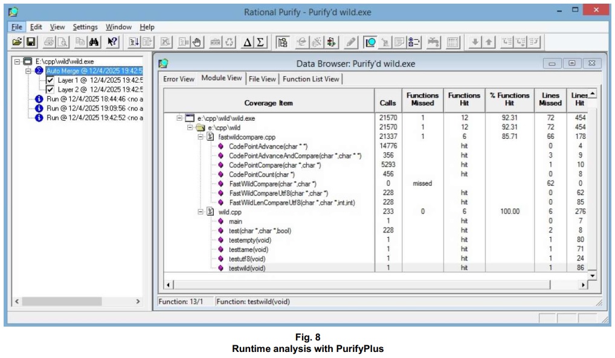This screenshot has width=615, height=358.
Task: Switch to the Error View tab
Action: 179,79
